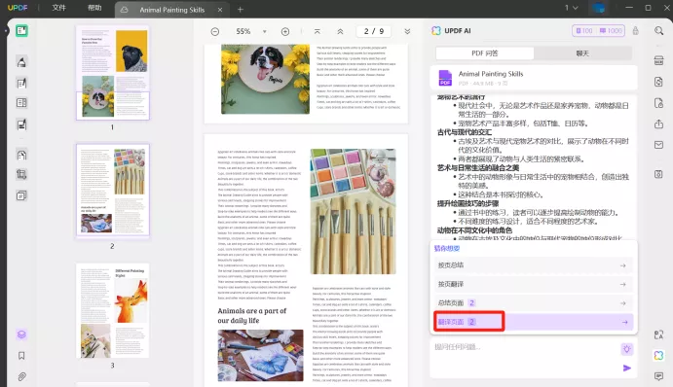This screenshot has width=673, height=387.
Task: Choose the 按页总结 suggestion
Action: click(533, 265)
